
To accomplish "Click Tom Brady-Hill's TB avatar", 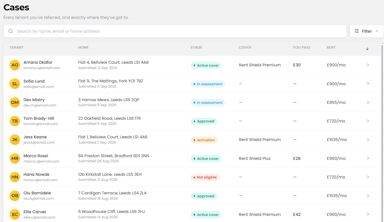I will pyautogui.click(x=15, y=121).
